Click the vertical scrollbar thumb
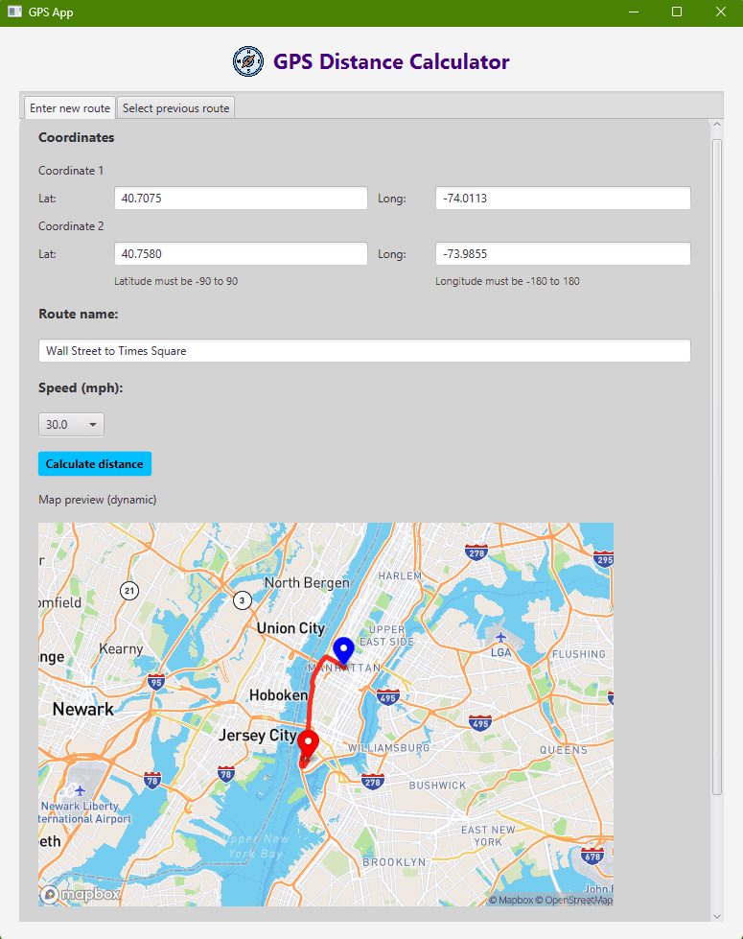743x939 pixels. (x=717, y=465)
